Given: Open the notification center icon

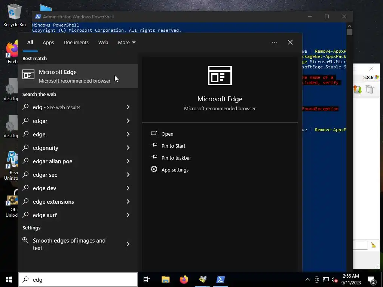Looking at the screenshot, I should point(372,280).
